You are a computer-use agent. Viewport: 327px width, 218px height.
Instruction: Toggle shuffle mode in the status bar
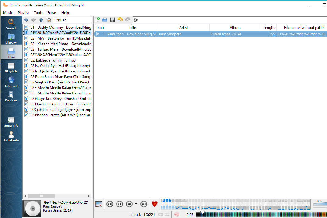tap(167, 215)
